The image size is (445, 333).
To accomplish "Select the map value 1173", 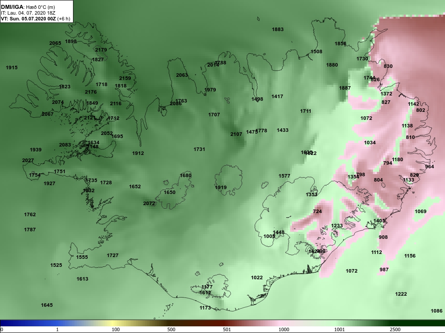I will coord(205,308).
